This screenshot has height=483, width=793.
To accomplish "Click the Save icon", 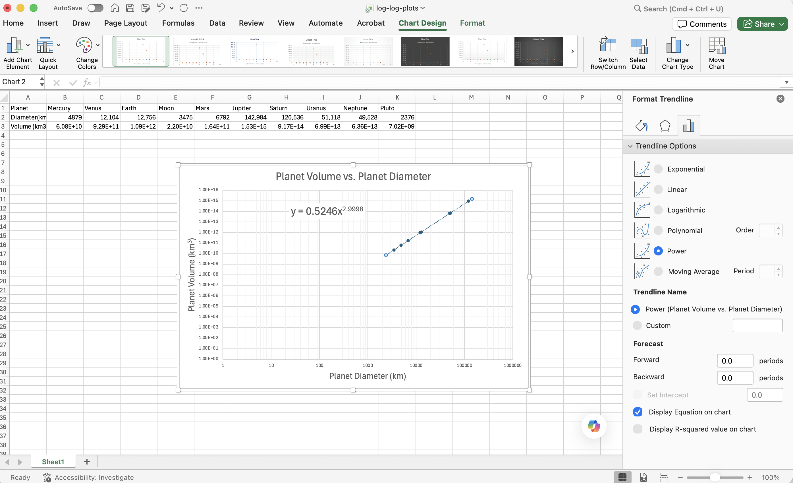I will [x=130, y=8].
